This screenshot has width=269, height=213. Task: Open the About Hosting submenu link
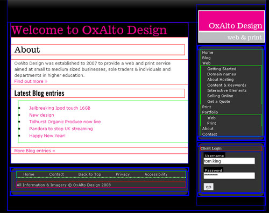click(221, 80)
